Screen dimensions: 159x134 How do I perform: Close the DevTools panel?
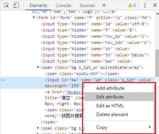[155, 5]
